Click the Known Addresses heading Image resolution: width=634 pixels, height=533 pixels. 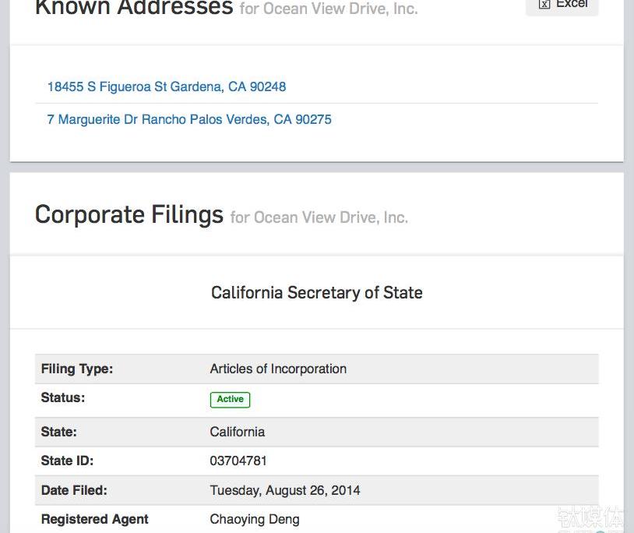(x=134, y=8)
